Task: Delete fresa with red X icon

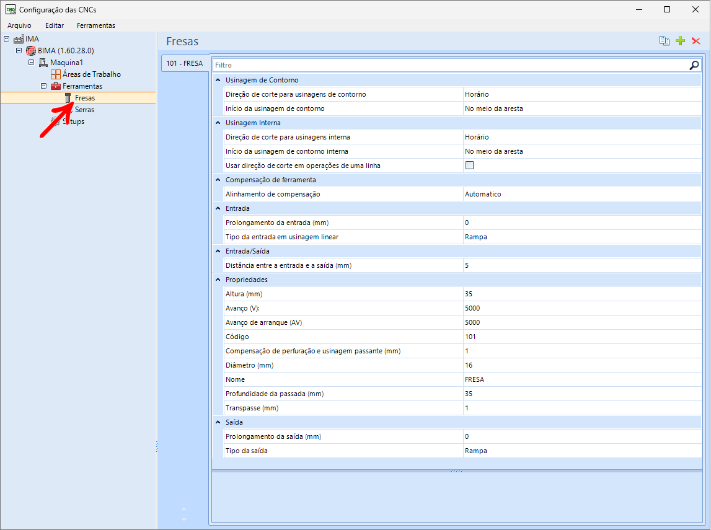Action: [696, 41]
